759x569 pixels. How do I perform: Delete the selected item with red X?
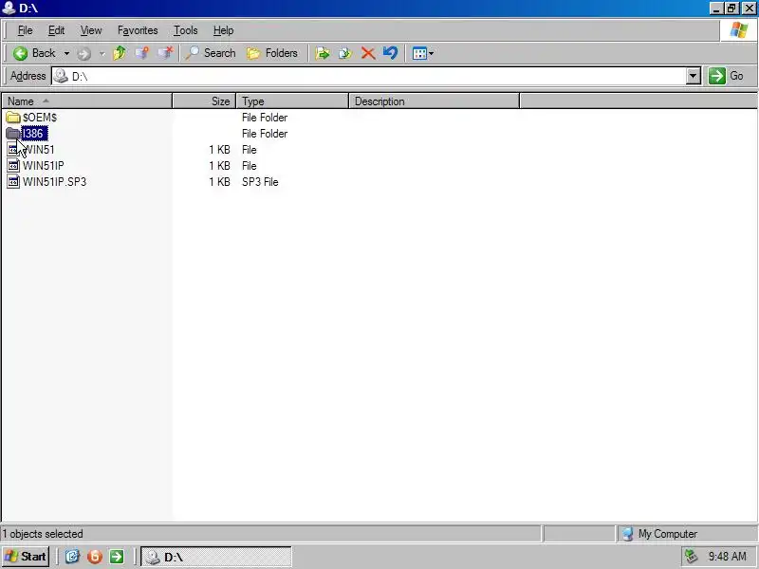point(368,53)
